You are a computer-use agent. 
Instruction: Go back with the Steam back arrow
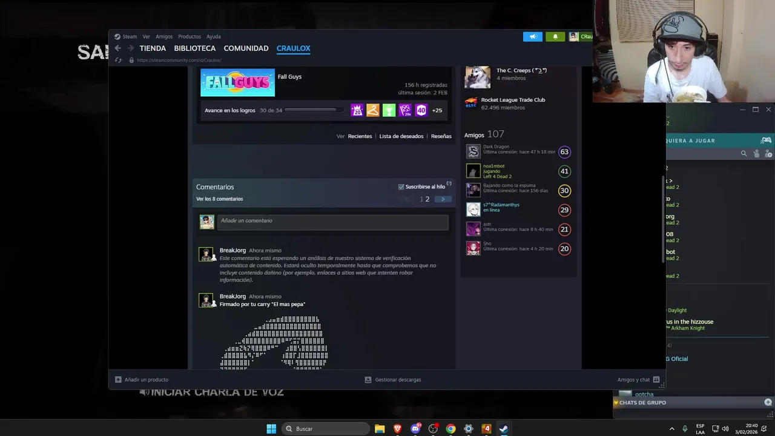(x=118, y=48)
